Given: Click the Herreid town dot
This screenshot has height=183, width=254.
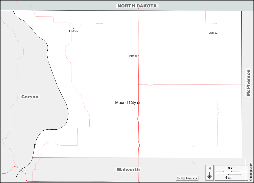Looking at the screenshot, I should pos(138,56).
